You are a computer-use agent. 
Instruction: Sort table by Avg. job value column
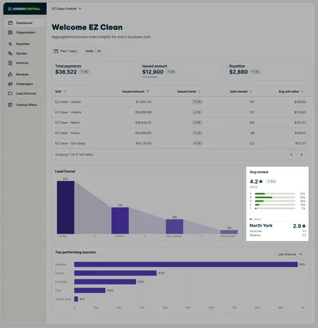(x=291, y=91)
